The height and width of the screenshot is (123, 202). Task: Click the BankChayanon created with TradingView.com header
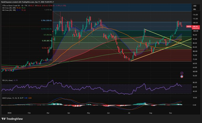27,2
